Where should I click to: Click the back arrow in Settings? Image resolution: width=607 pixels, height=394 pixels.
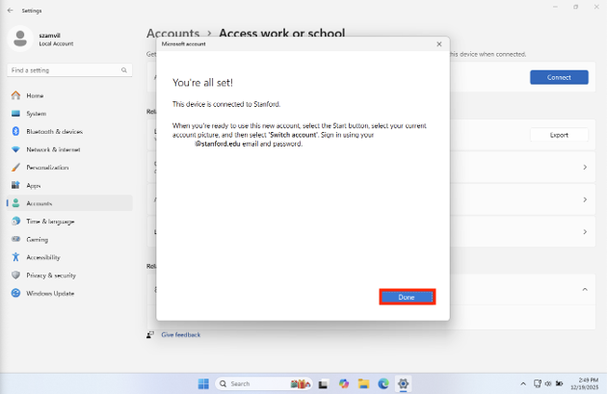tap(10, 11)
